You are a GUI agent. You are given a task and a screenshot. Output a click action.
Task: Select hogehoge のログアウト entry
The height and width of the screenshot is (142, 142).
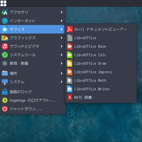click(32, 100)
